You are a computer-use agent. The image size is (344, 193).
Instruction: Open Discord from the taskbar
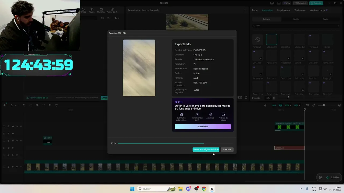pos(188,189)
